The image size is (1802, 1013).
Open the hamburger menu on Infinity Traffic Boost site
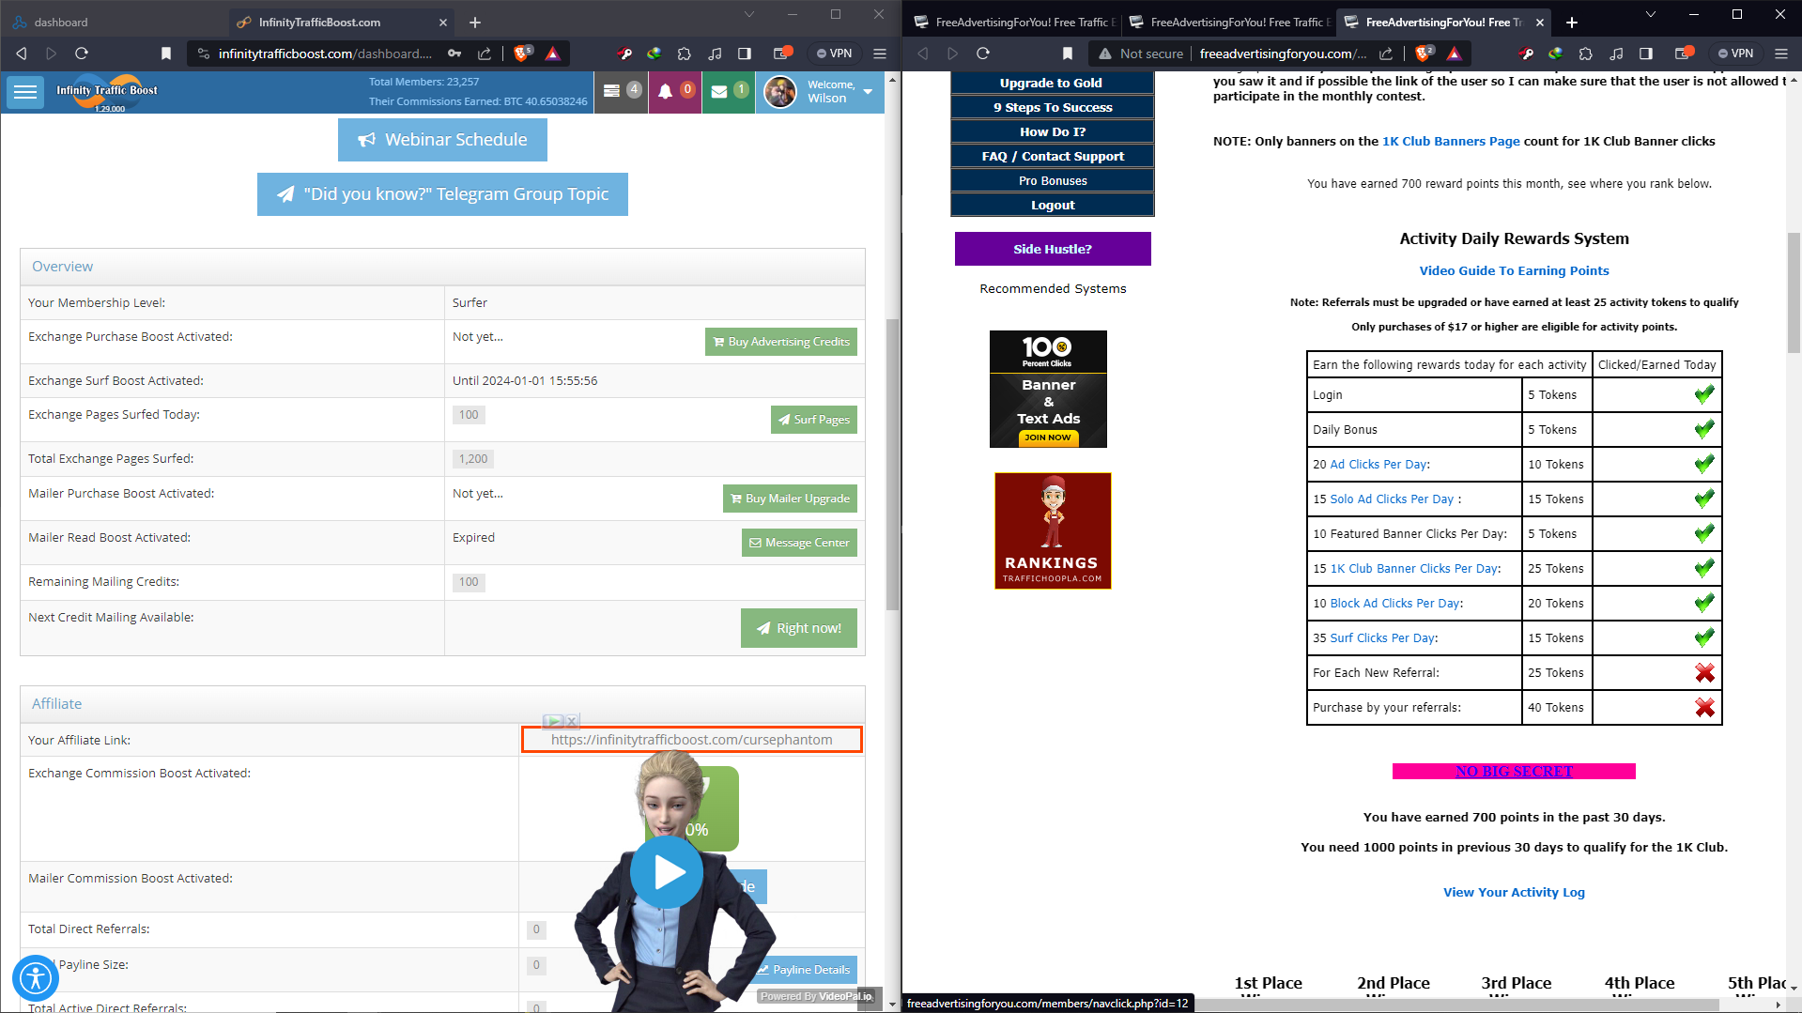pos(25,92)
